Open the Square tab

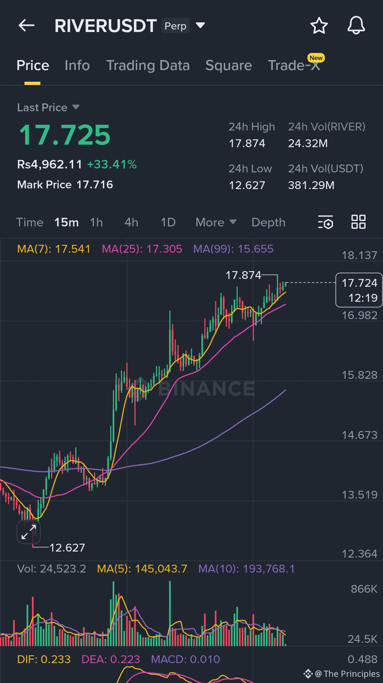pyautogui.click(x=228, y=65)
